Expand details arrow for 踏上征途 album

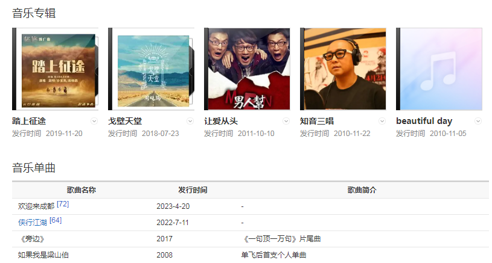[94, 121]
